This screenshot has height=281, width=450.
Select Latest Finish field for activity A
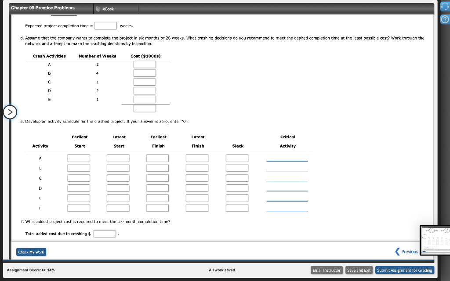pos(197,158)
